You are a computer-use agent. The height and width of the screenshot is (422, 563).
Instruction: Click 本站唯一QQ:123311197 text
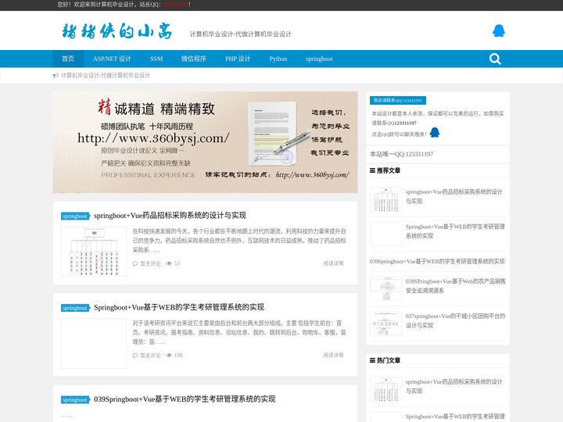coord(401,154)
